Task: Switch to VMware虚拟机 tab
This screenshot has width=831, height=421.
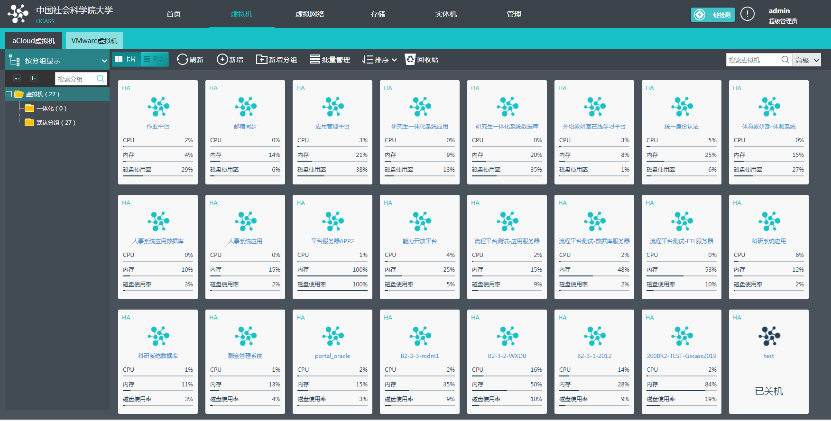Action: (x=94, y=41)
